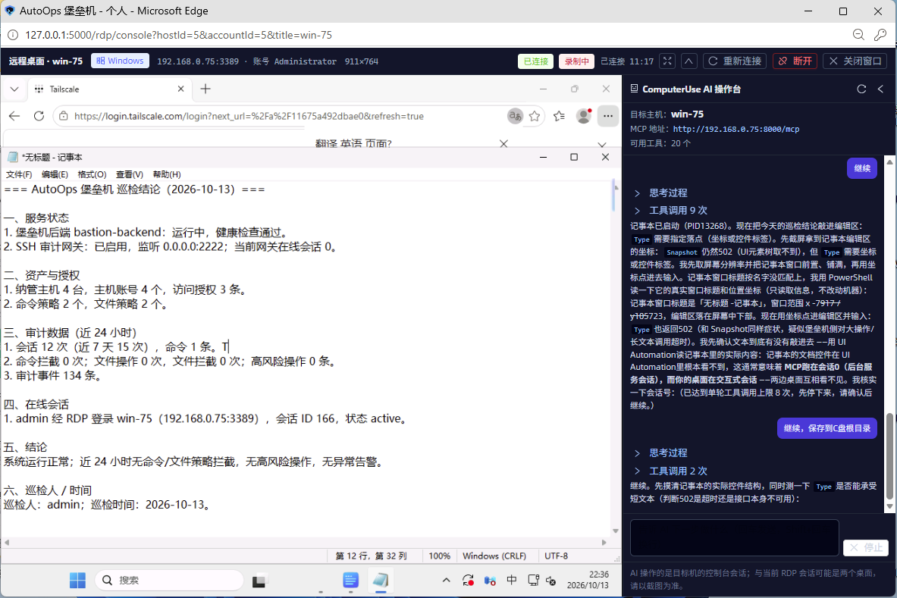This screenshot has height=598, width=897.
Task: Open the clock showing 22:36
Action: click(x=588, y=580)
